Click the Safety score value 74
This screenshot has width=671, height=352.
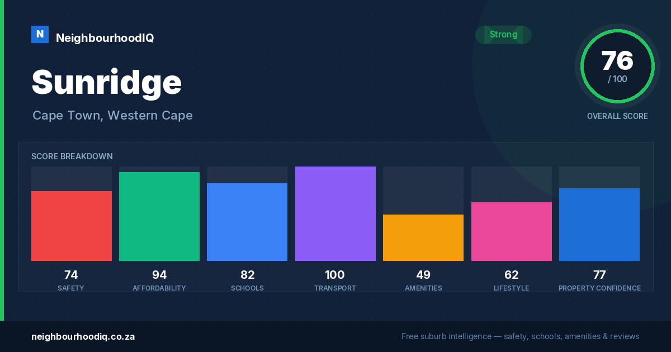point(71,275)
